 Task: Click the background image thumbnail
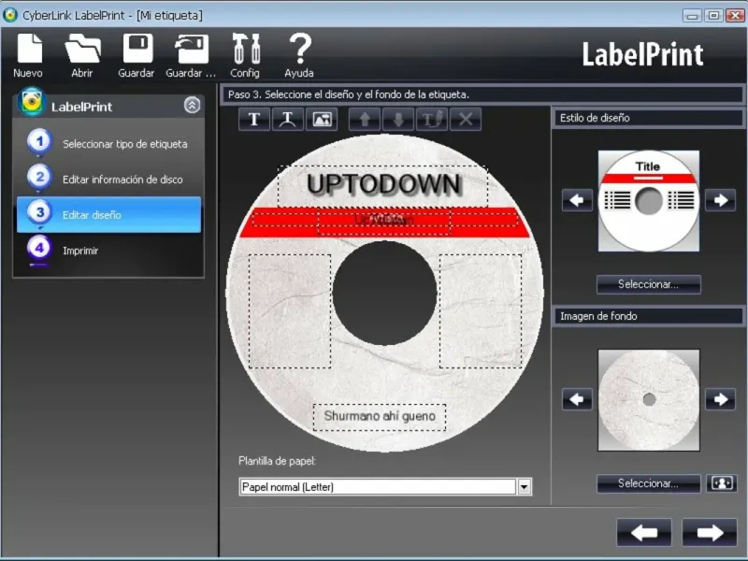649,400
